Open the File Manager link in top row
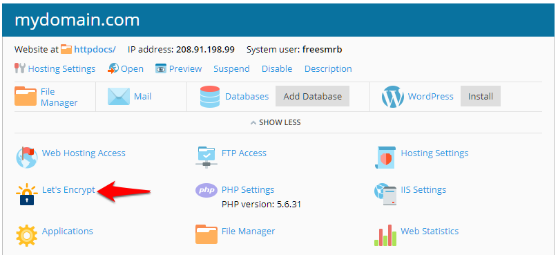 [x=59, y=97]
